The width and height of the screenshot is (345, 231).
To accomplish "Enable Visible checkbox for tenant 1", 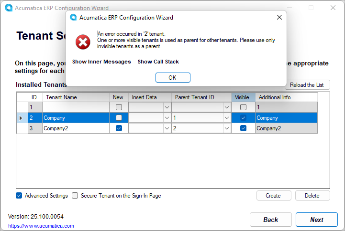I will (x=243, y=107).
